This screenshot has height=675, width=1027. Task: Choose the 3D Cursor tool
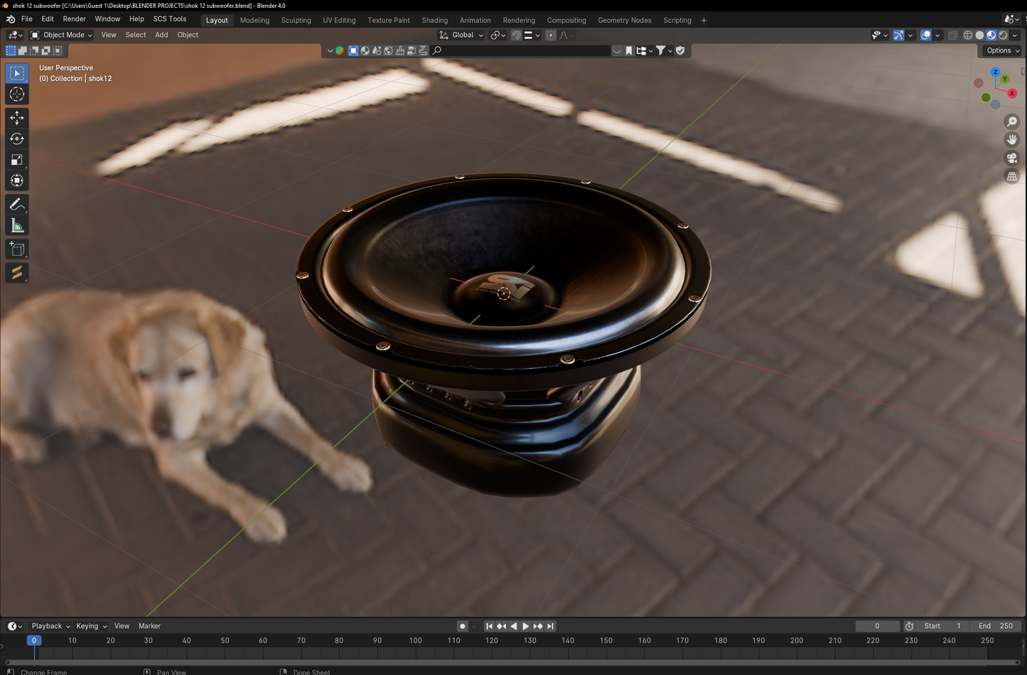click(17, 94)
